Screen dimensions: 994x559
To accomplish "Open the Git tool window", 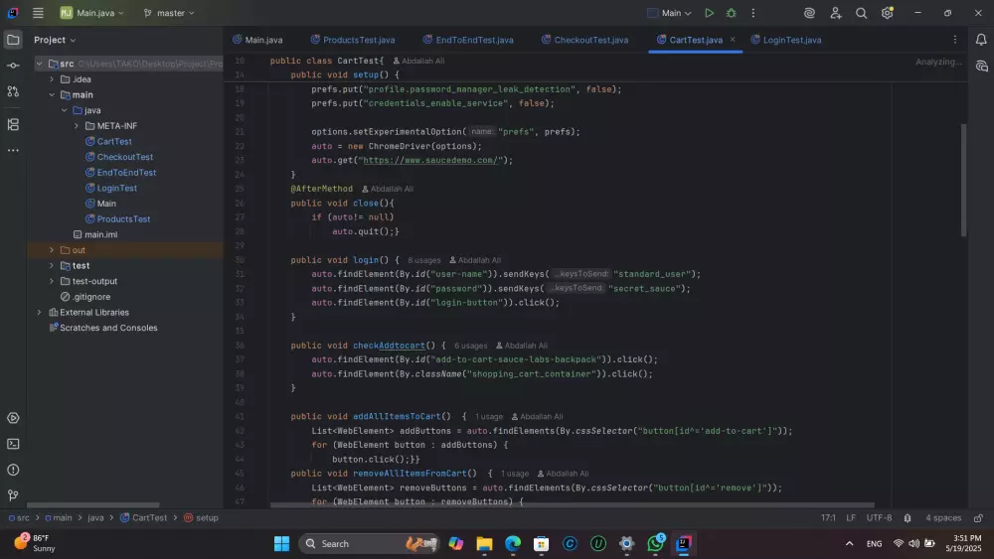I will [x=13, y=495].
